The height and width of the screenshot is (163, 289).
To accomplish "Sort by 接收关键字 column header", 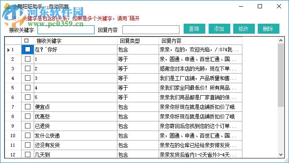I will [x=75, y=41].
